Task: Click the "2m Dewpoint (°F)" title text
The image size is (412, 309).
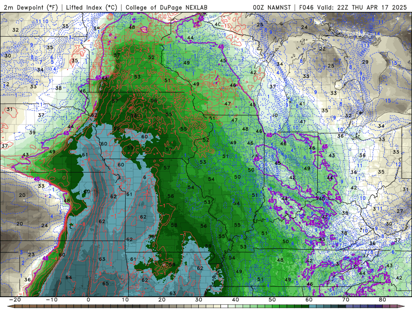Action: (31, 7)
